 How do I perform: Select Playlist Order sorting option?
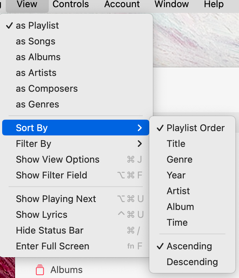click(192, 128)
